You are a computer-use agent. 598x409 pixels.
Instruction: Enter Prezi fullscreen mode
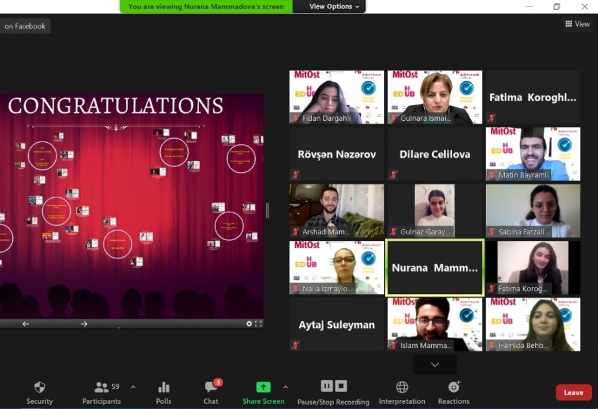[259, 324]
